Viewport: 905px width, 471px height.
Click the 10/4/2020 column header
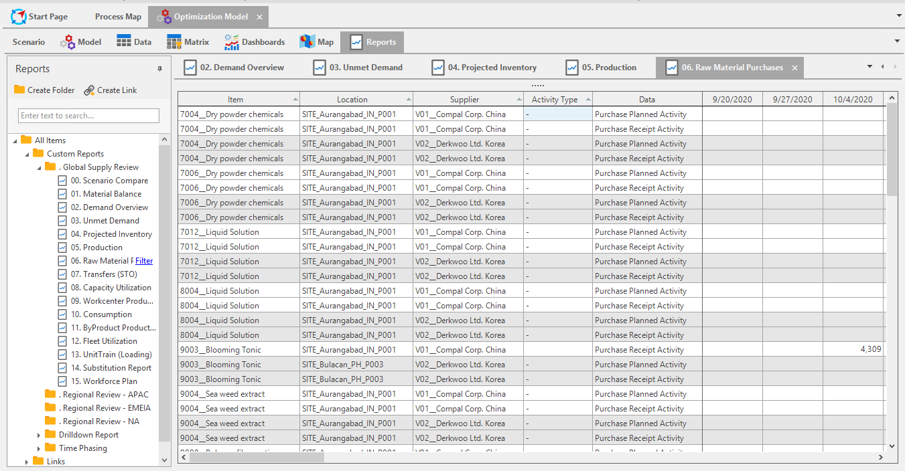pos(853,99)
